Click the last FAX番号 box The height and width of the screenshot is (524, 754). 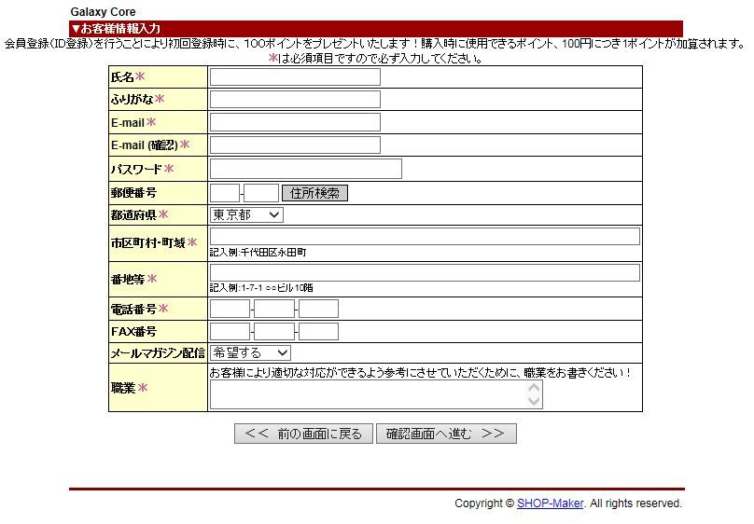[x=318, y=331]
